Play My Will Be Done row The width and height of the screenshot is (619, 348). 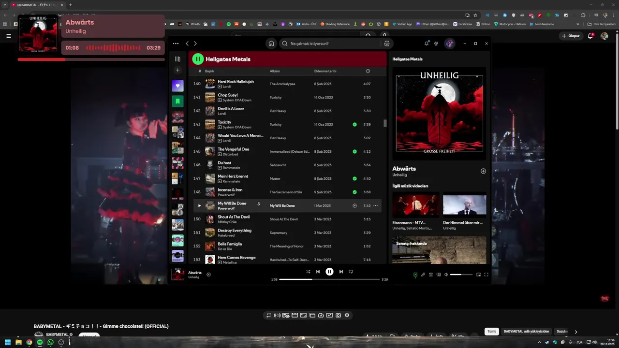click(x=199, y=205)
